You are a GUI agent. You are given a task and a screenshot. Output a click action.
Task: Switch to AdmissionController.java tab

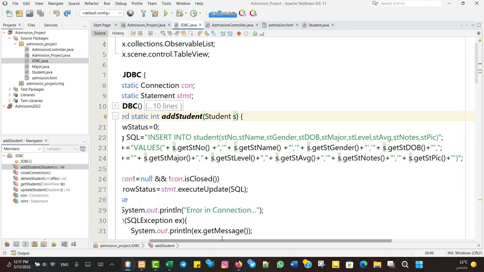tap(232, 25)
